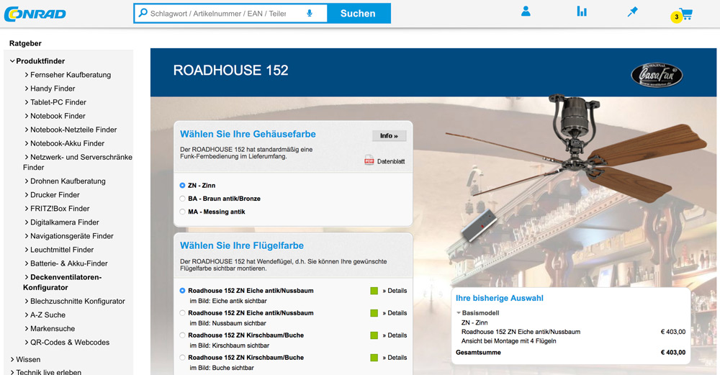
Task: Click the magnifier icon in search box
Action: pyautogui.click(x=143, y=13)
